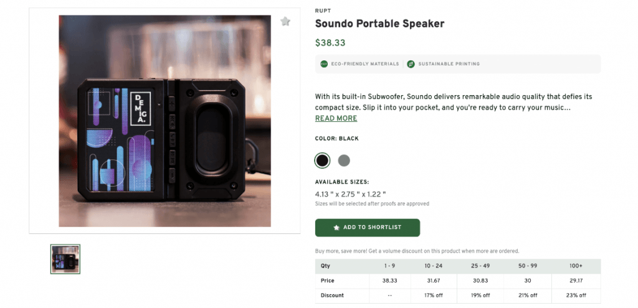Choose the gray color swatch
638x308 pixels.
(x=344, y=161)
